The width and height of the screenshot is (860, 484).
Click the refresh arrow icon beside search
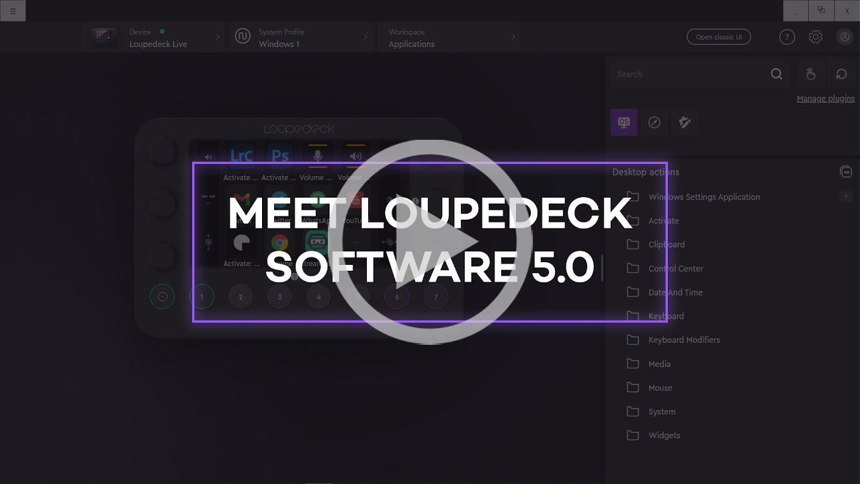click(841, 75)
